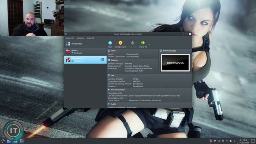The height and width of the screenshot is (144, 256).
Task: Click the show desktop button on the panel
Action: [253, 141]
